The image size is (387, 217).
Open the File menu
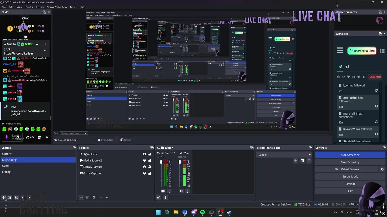coord(4,7)
